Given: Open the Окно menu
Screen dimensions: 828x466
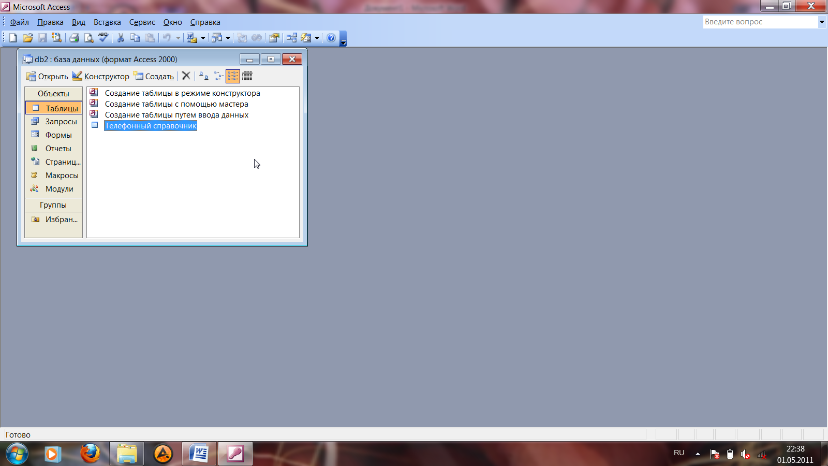Looking at the screenshot, I should 173,22.
